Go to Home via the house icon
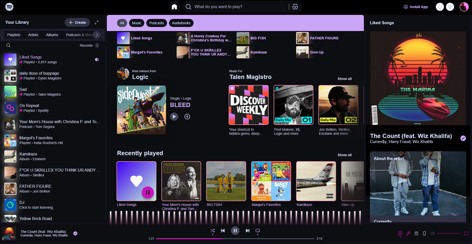Viewport: 472px width, 244px height. tap(174, 7)
